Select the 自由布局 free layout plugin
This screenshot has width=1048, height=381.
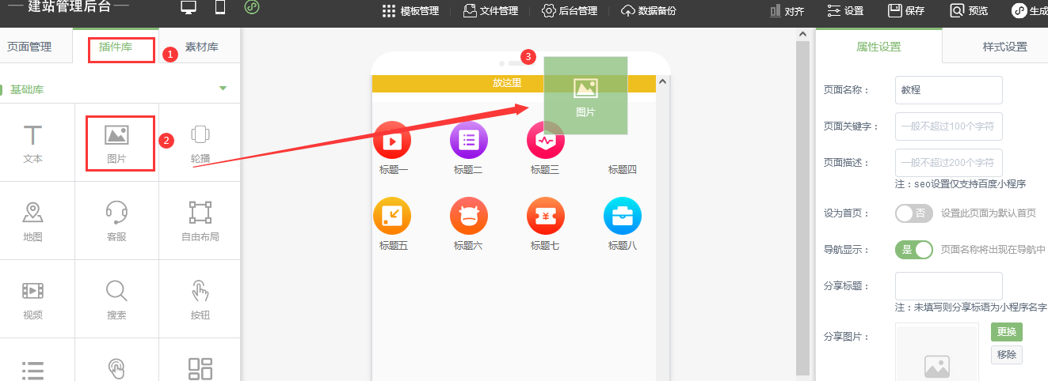coord(200,221)
